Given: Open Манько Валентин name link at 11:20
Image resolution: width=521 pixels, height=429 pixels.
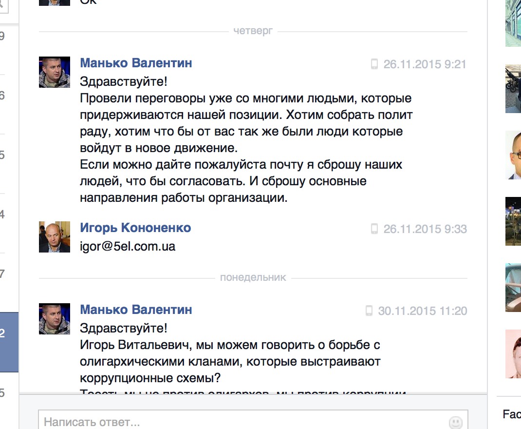Looking at the screenshot, I should click(x=136, y=310).
